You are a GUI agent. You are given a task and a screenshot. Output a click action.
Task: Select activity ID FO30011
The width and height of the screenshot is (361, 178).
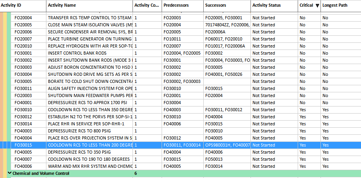click(x=23, y=88)
